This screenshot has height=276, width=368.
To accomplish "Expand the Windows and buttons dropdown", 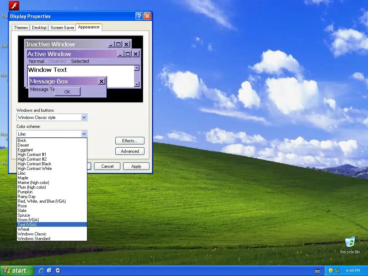I will tap(84, 118).
